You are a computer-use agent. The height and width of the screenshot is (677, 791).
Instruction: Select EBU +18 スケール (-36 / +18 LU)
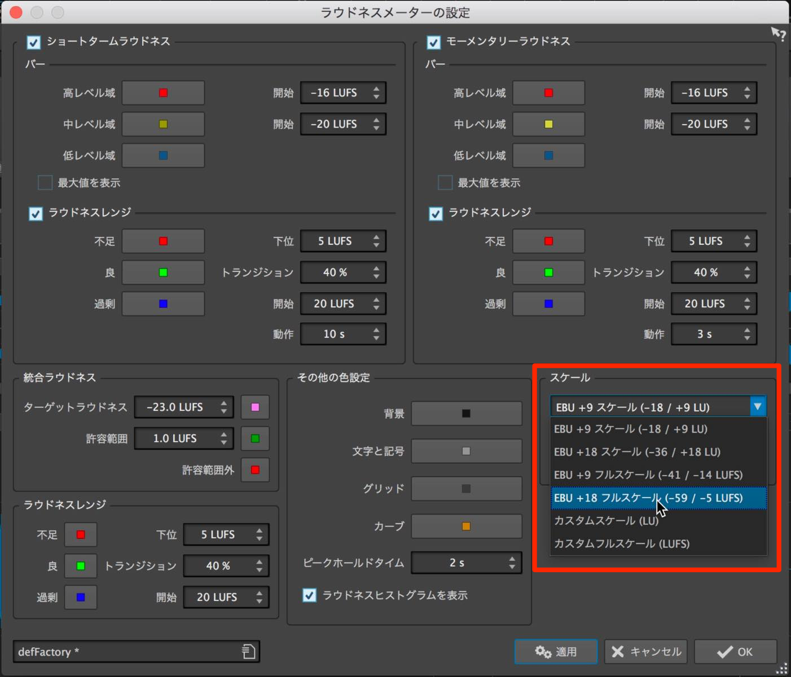tap(658, 452)
